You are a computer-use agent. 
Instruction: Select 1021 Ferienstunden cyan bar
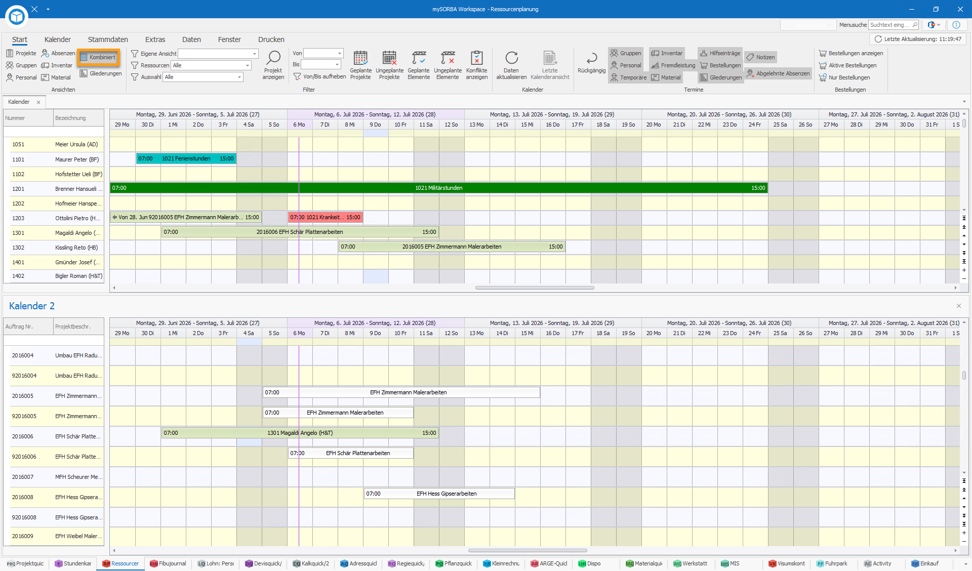[186, 158]
